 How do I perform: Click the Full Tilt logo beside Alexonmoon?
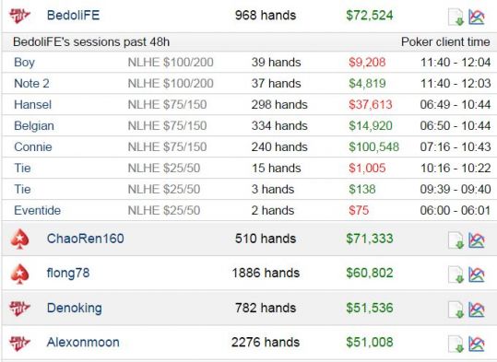(x=19, y=343)
